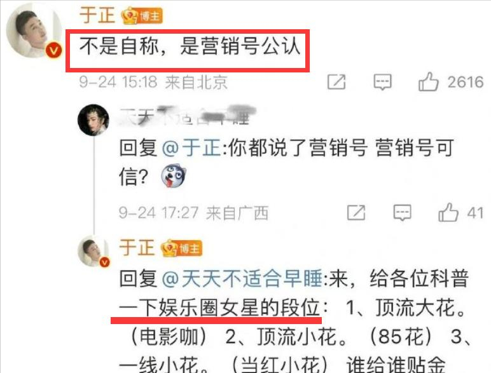Open 于正's small avatar in the lower reply
This screenshot has width=491, height=373.
[x=93, y=252]
